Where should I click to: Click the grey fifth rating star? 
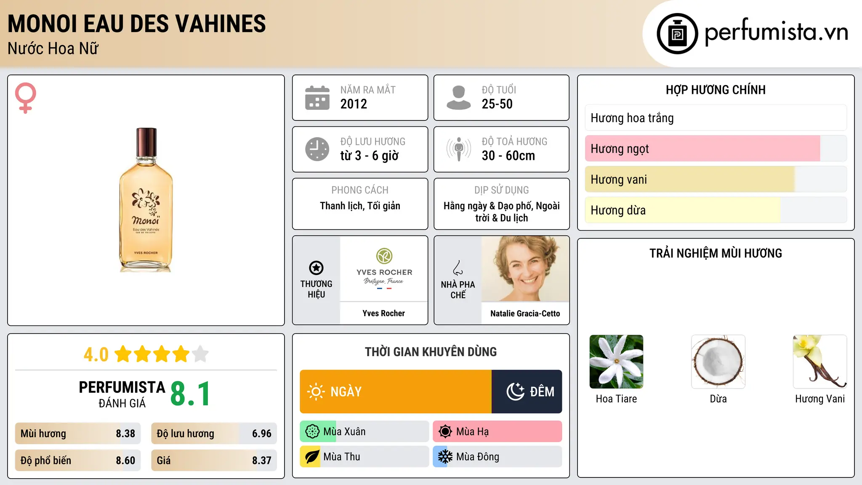(200, 354)
